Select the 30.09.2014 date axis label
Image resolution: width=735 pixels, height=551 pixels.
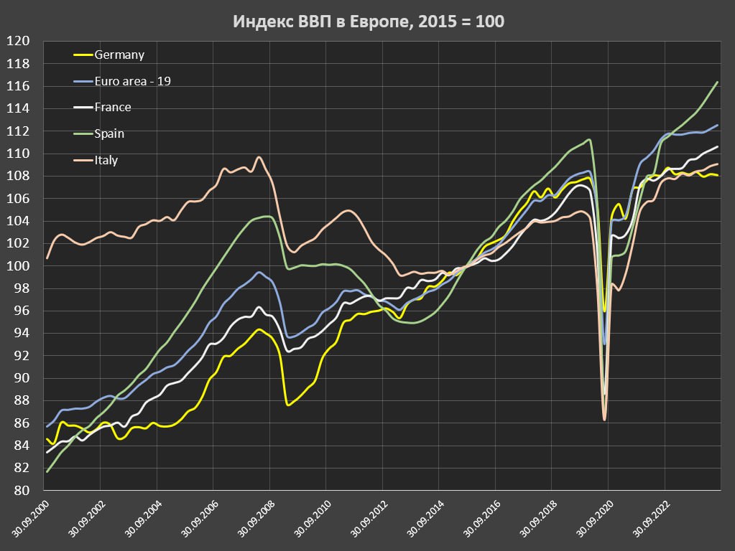(424, 518)
